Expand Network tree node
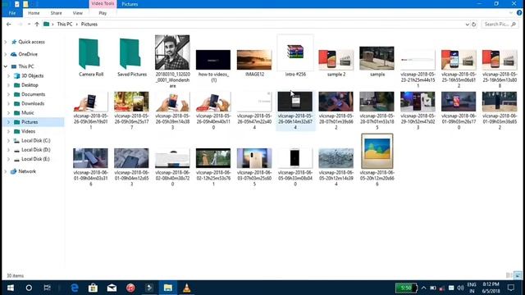 6,171
